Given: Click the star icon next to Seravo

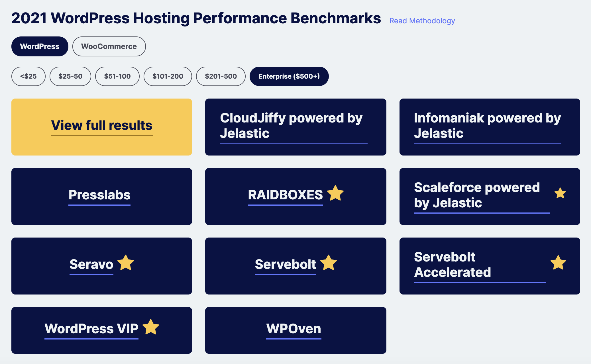Looking at the screenshot, I should [126, 263].
